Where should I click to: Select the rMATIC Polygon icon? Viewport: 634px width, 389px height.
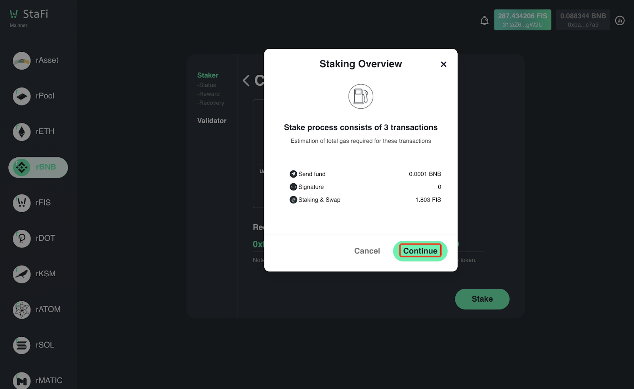point(22,381)
